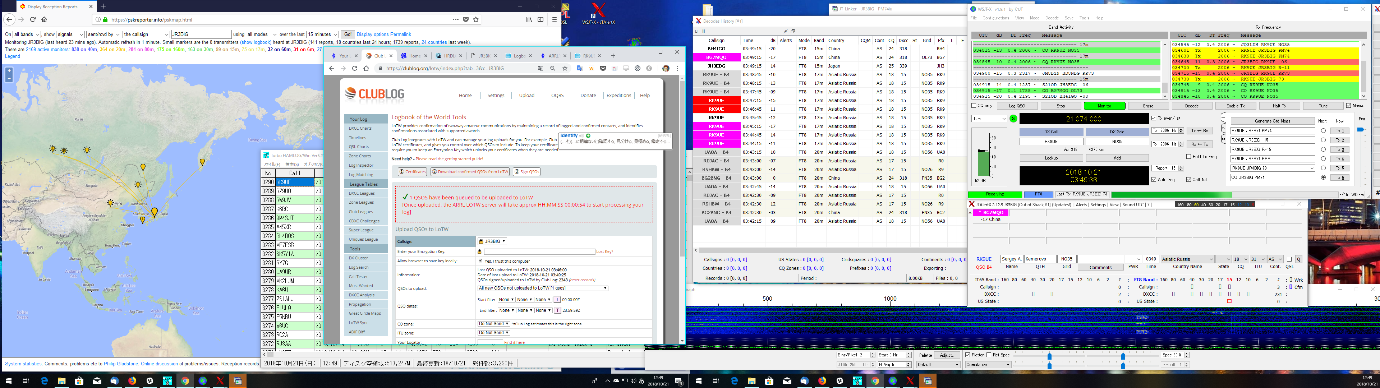Open the 15m band dropdown in WSJT-X
Image resolution: width=1380 pixels, height=388 pixels.
[x=989, y=119]
